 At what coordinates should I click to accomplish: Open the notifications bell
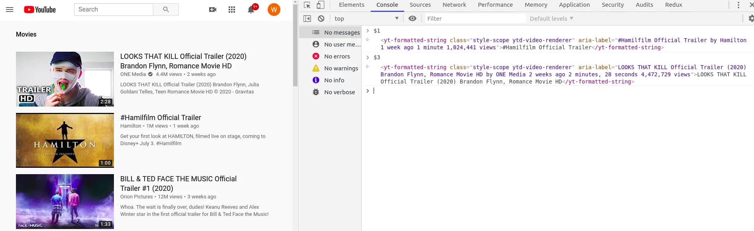251,10
